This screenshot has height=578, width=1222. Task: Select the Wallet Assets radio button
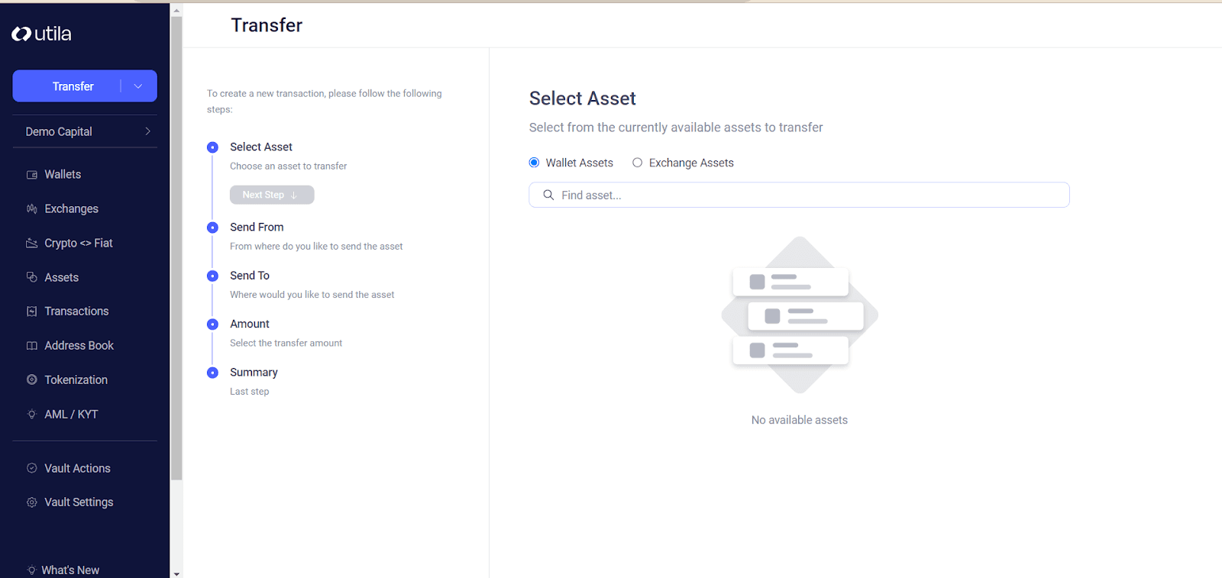coord(535,163)
